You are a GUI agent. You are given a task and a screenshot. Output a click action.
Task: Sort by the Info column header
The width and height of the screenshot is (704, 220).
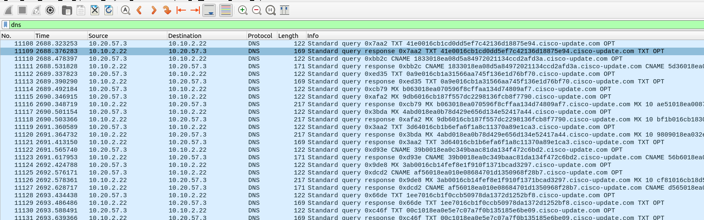[505, 36]
